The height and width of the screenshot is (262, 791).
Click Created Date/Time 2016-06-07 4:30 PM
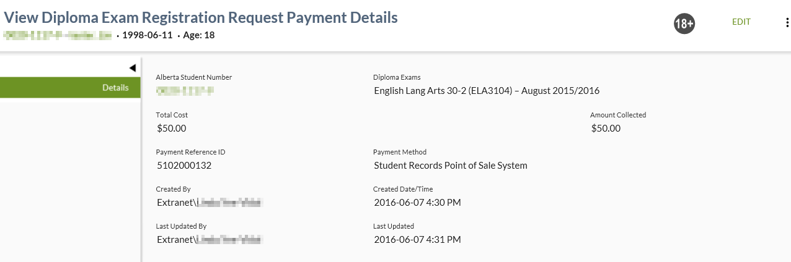[417, 203]
